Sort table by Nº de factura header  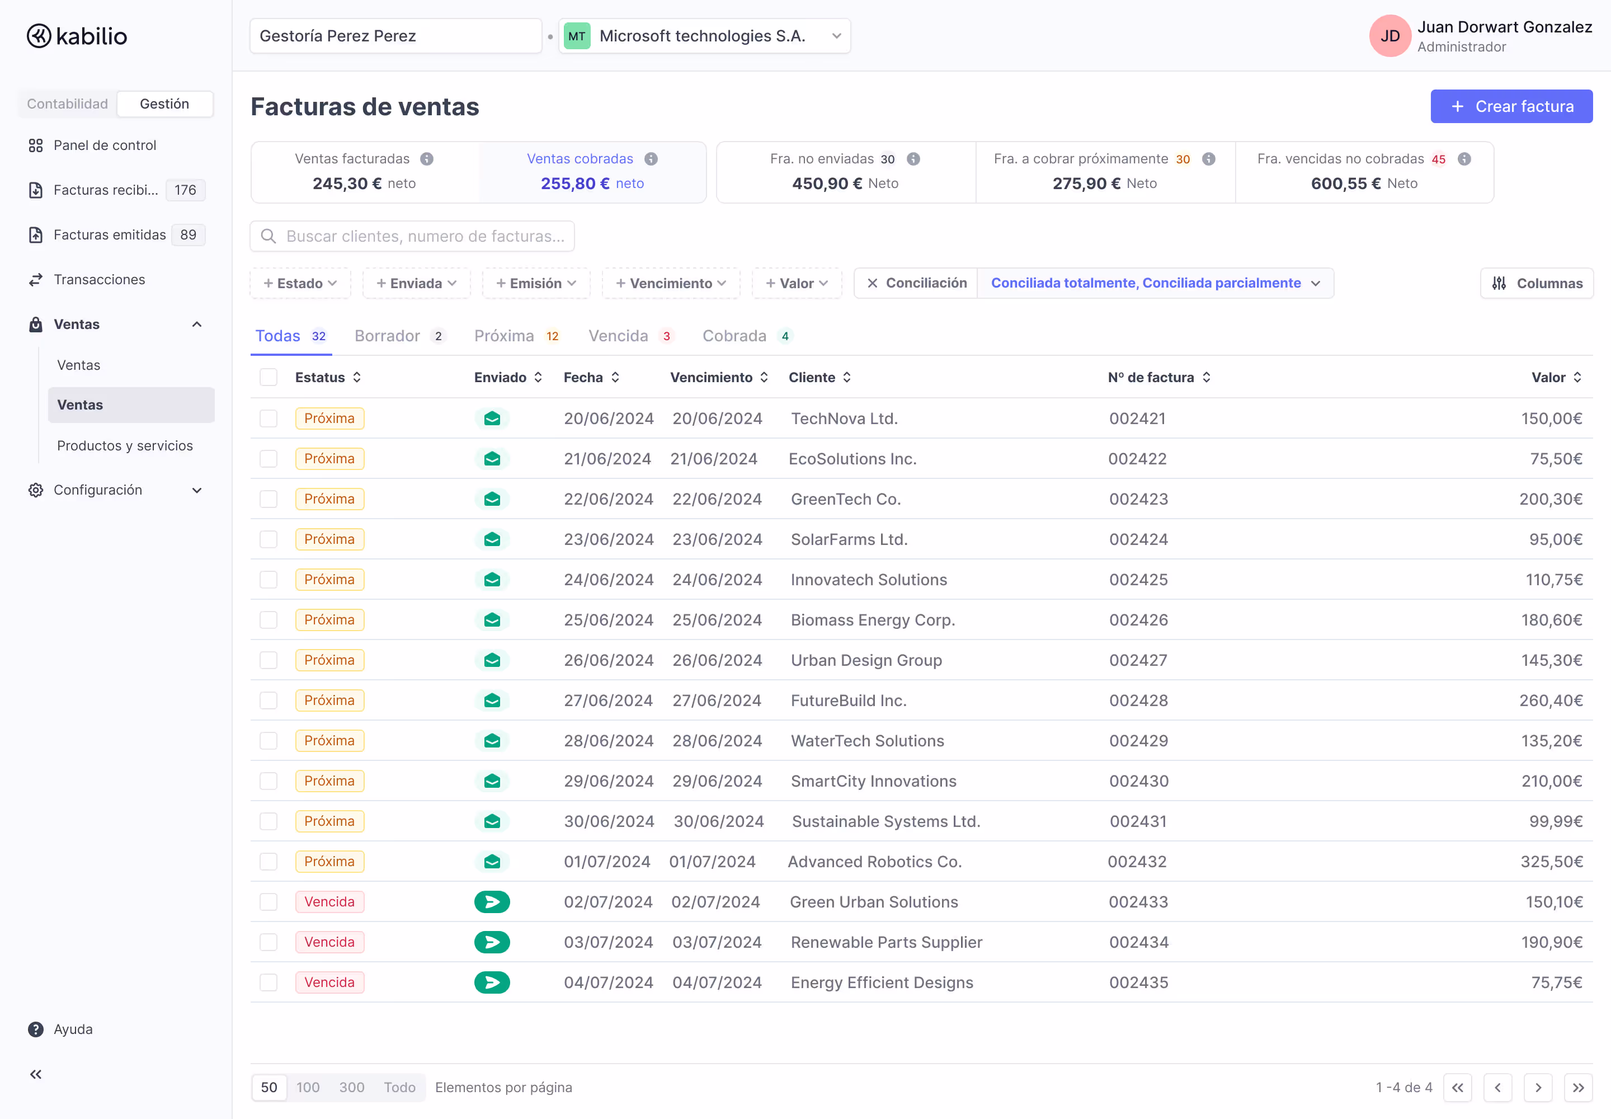pos(1160,377)
